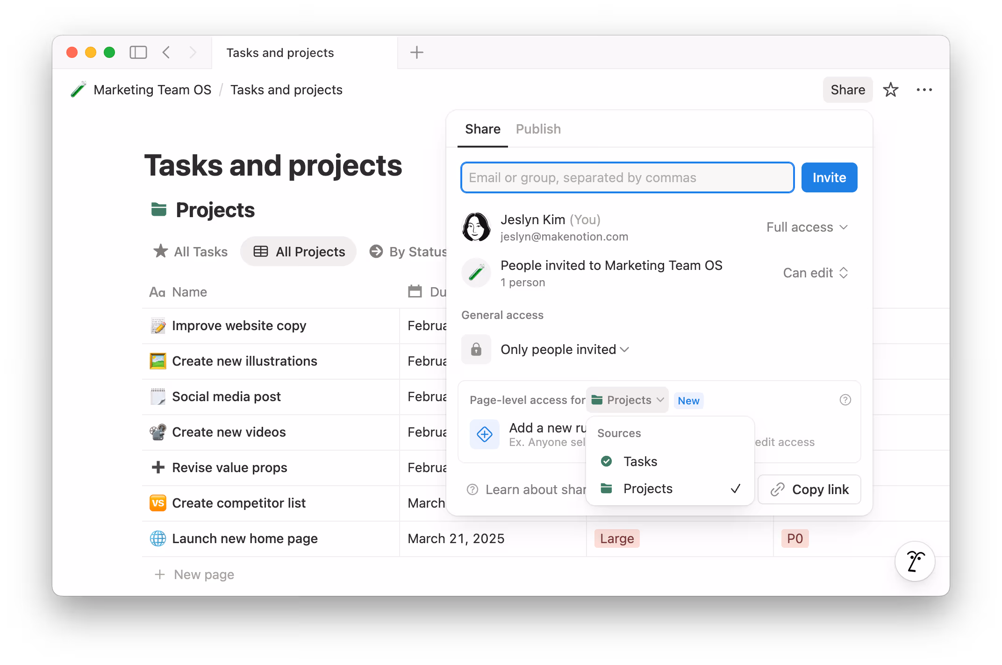Open the three-dot more options menu

tap(924, 90)
